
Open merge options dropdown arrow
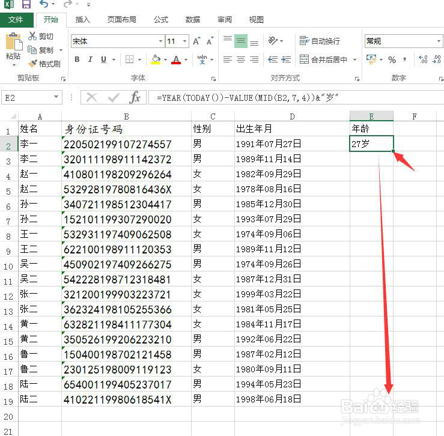click(x=354, y=59)
